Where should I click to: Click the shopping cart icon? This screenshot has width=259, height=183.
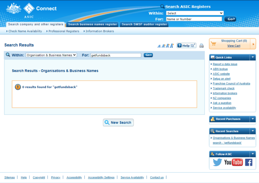[213, 43]
